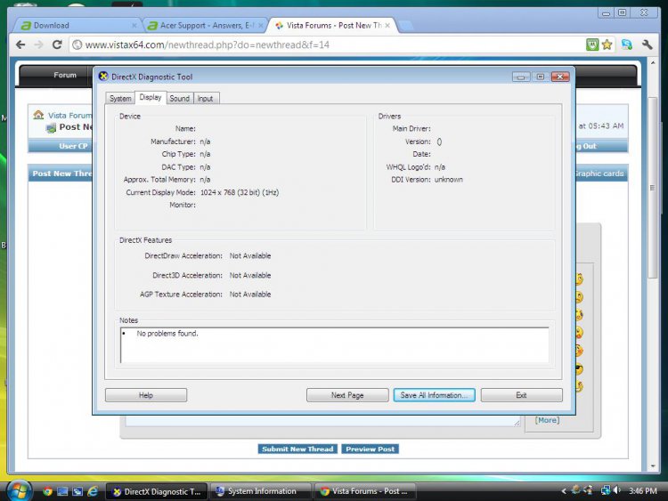The image size is (668, 501).
Task: Open the taskbar clock showing 3:46 PM
Action: pyautogui.click(x=642, y=491)
